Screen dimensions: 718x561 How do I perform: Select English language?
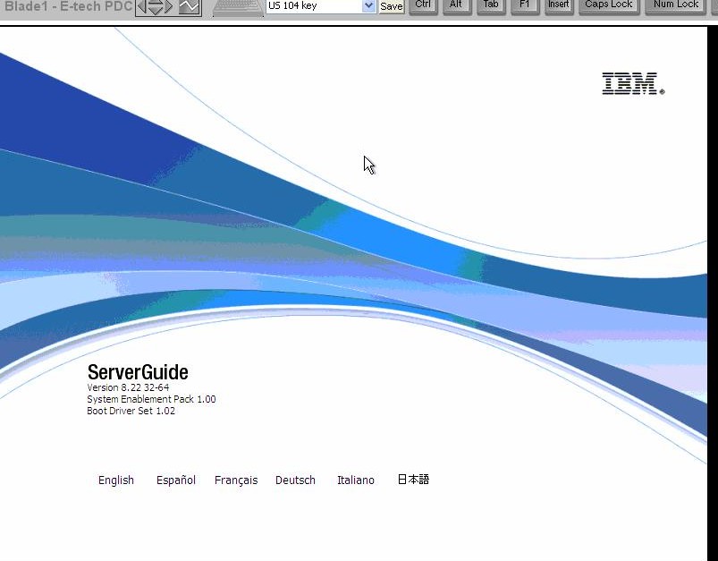[116, 480]
